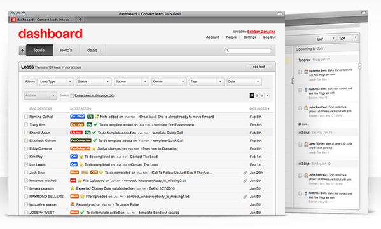Open the Lead Type filter dropdown
Viewport: 381px width, 229px height.
[57, 82]
